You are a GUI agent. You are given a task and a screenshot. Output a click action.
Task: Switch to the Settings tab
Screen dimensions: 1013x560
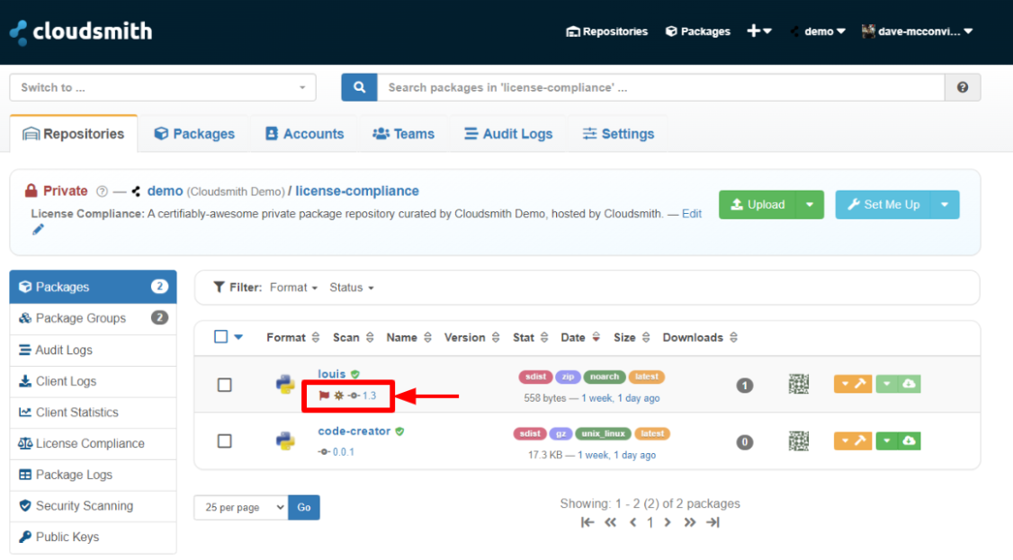618,134
